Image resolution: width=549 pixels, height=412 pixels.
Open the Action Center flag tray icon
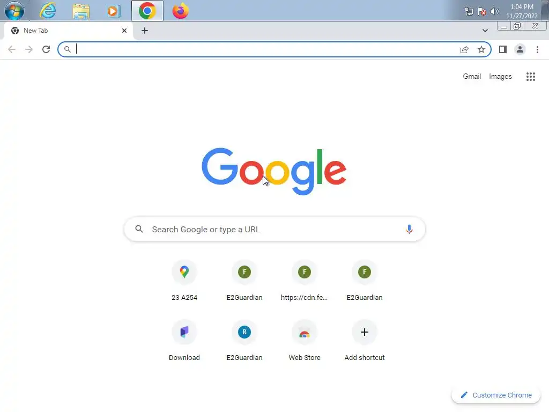[x=482, y=11]
